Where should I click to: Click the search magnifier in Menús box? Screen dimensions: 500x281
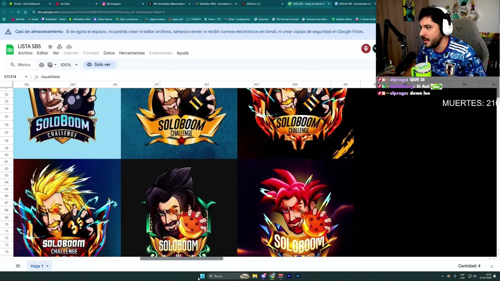point(12,65)
